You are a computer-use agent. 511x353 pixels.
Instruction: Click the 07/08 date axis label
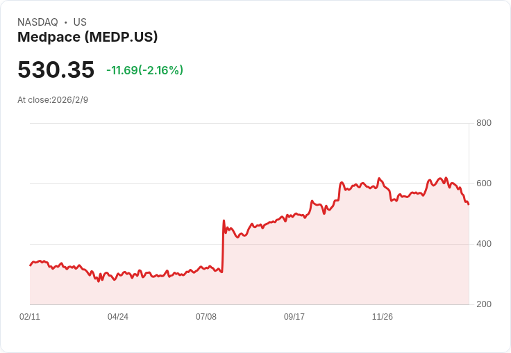click(x=206, y=317)
